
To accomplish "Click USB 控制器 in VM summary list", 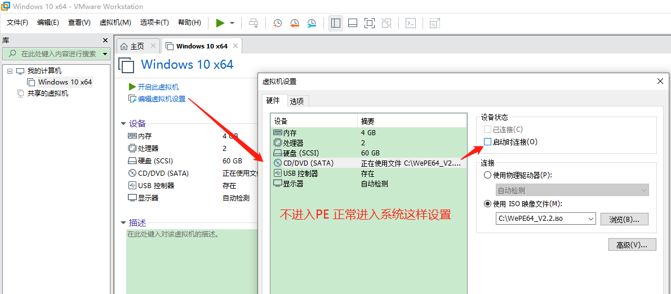I will point(156,186).
